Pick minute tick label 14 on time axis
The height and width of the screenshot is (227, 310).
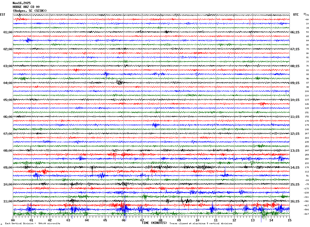tap(271, 220)
